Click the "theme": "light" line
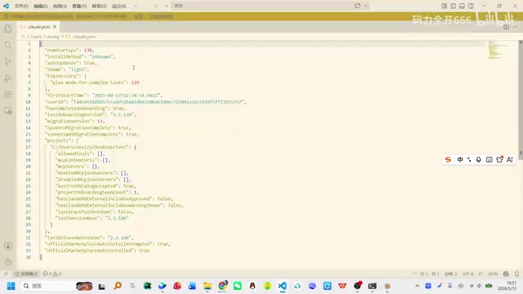 [x=66, y=69]
